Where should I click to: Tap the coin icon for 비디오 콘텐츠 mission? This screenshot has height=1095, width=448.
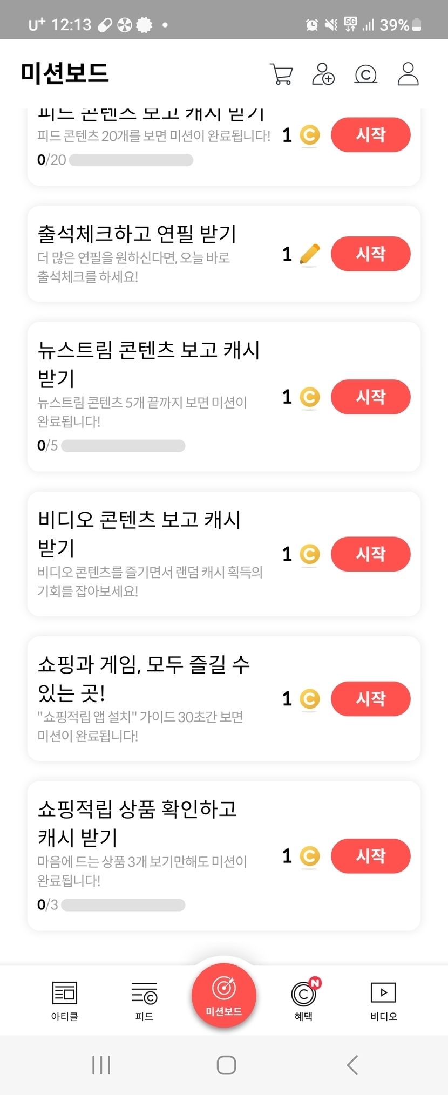pos(309,554)
